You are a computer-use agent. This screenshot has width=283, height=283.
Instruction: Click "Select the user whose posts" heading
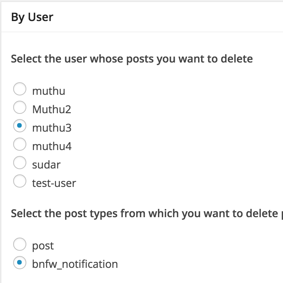tap(132, 59)
